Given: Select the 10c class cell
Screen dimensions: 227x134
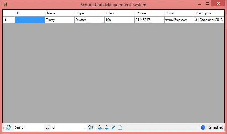Looking at the screenshot, I should point(119,20).
